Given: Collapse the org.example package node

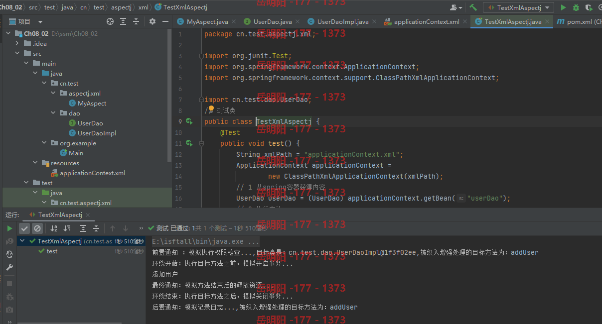Looking at the screenshot, I should click(x=44, y=143).
